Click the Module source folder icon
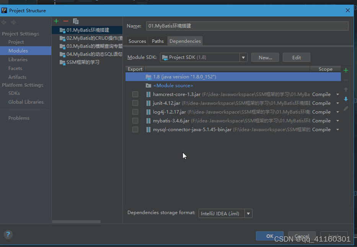This screenshot has width=357, height=247. pos(148,86)
